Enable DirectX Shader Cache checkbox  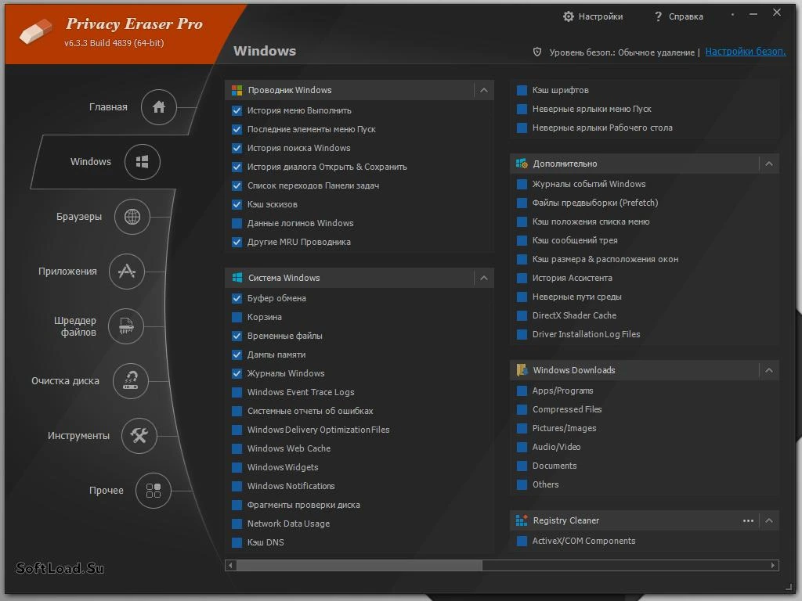click(x=522, y=315)
